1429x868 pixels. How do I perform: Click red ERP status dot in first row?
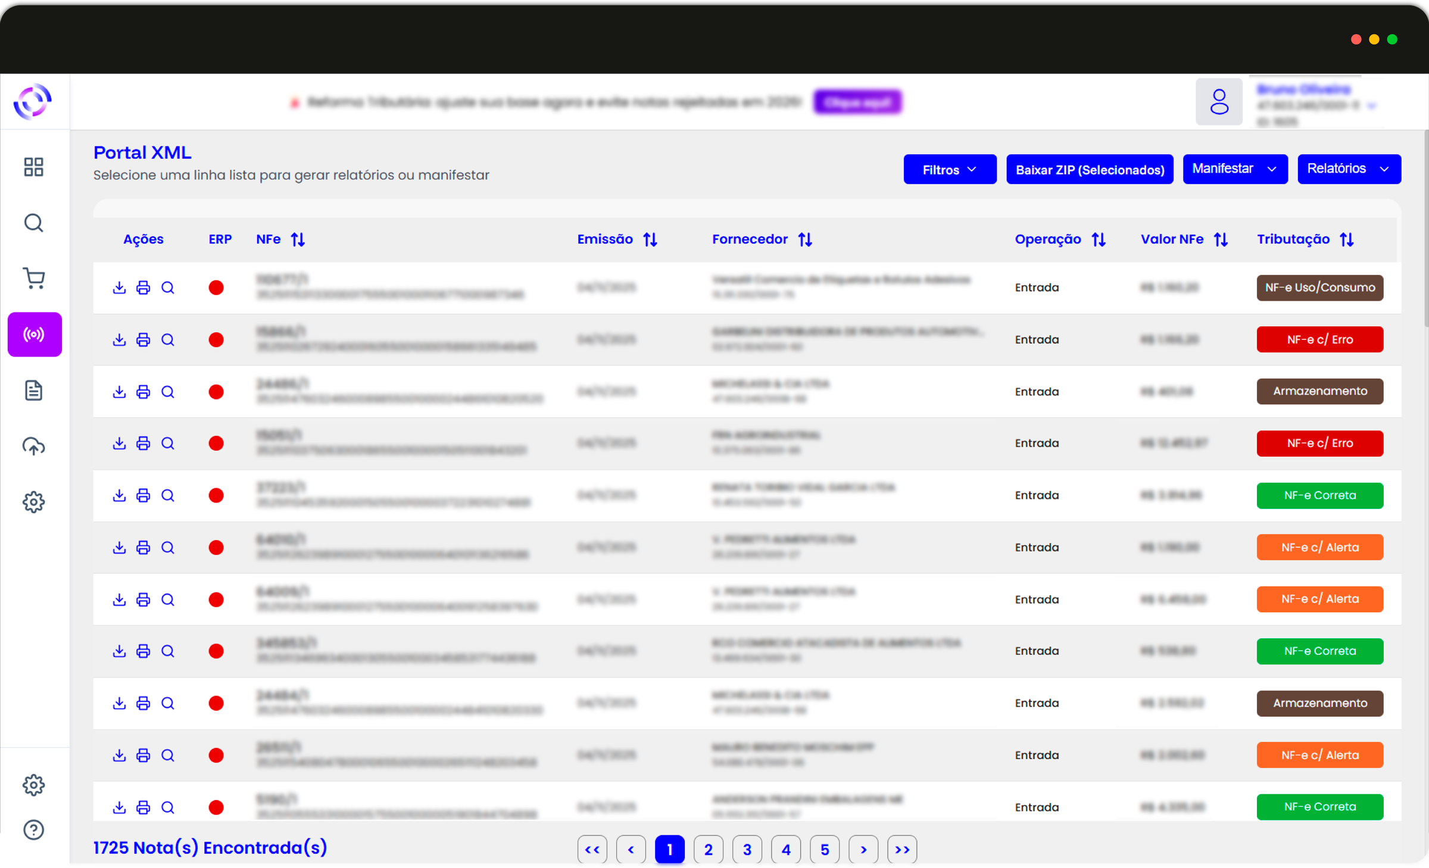[216, 288]
